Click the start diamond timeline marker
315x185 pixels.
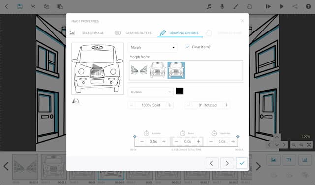135,137
